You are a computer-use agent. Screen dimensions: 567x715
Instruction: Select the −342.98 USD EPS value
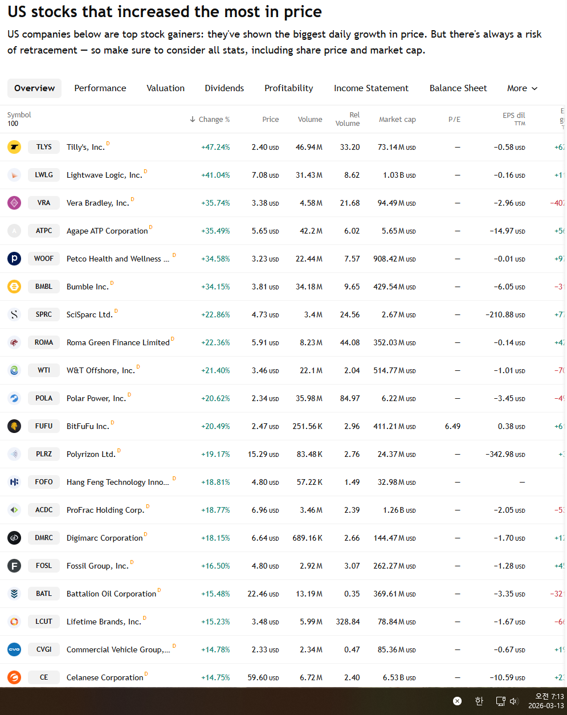505,454
